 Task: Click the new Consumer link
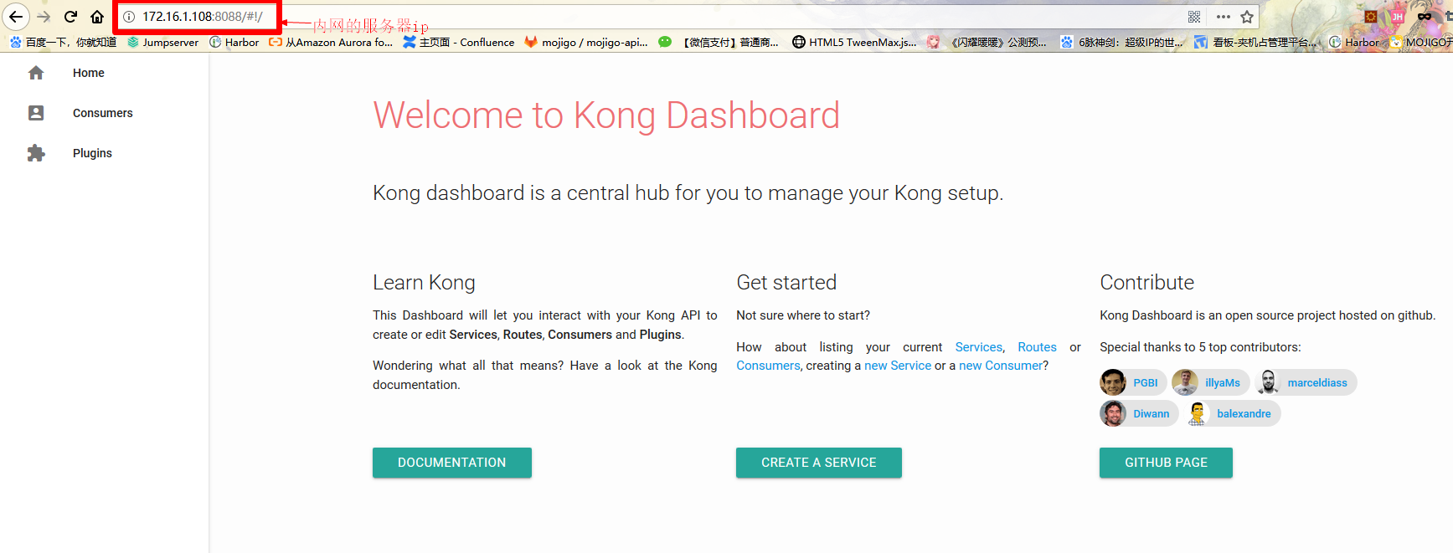(x=1001, y=366)
